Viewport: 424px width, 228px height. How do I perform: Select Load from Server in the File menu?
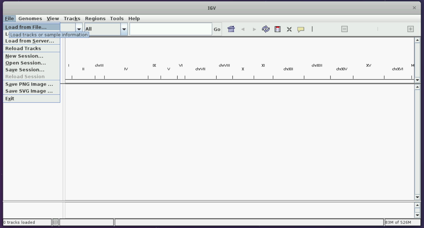pyautogui.click(x=30, y=41)
